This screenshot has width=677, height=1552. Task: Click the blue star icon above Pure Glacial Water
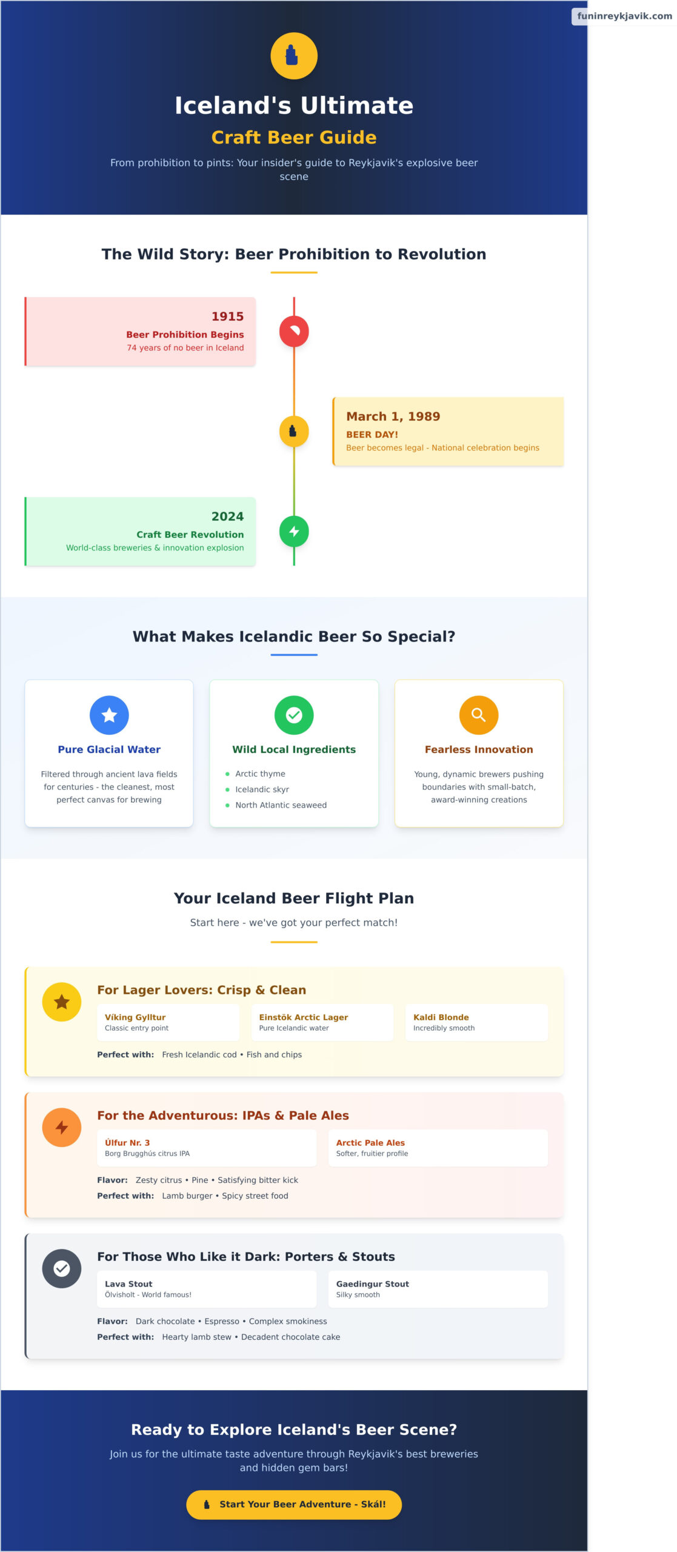(x=109, y=715)
